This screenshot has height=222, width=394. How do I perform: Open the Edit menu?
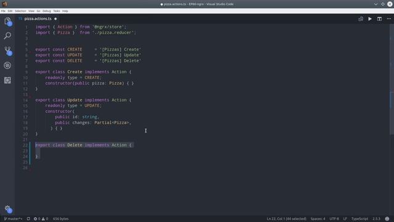[x=10, y=11]
